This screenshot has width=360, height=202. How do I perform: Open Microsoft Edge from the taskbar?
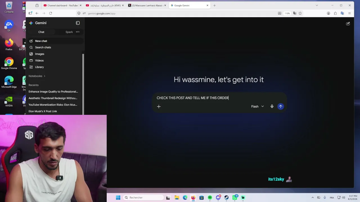click(185, 198)
